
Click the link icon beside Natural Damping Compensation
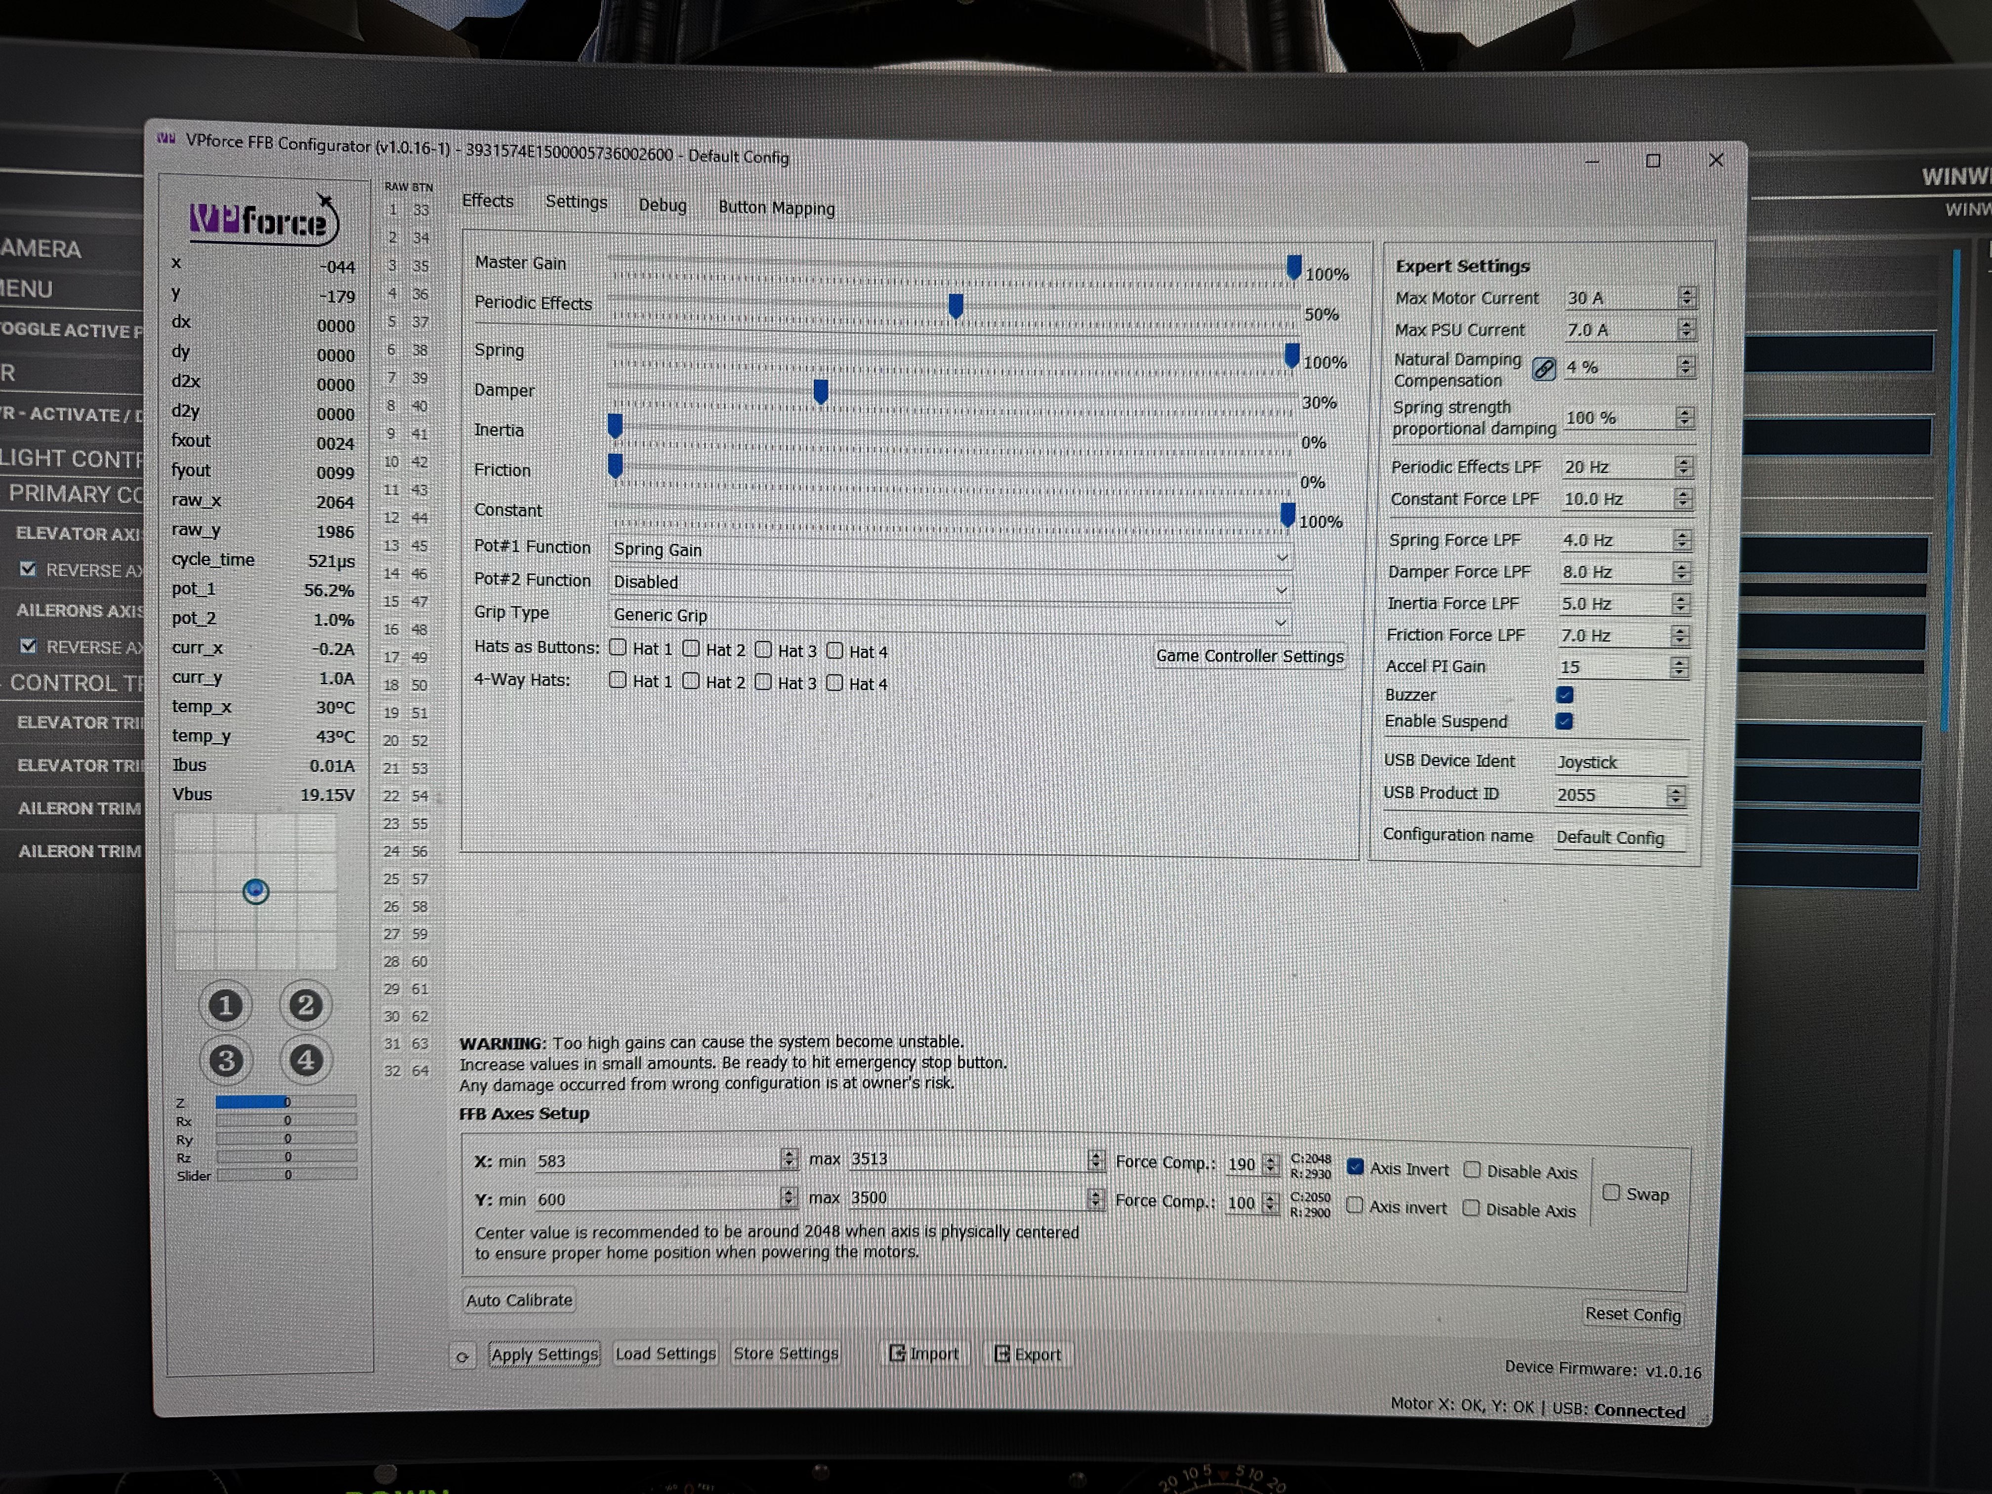point(1543,369)
